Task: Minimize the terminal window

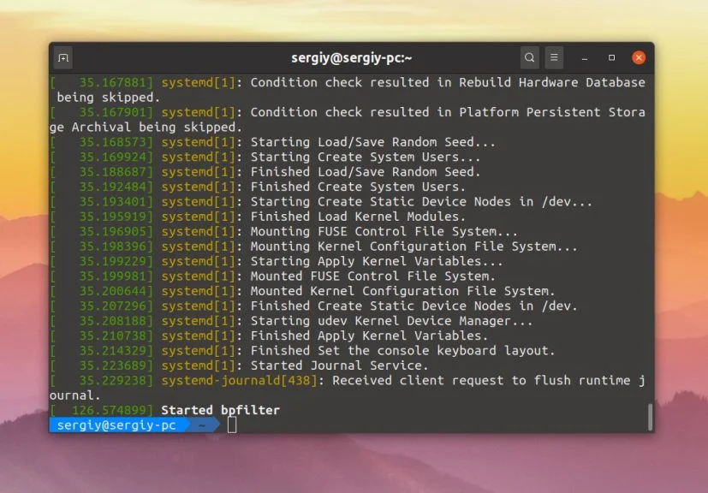Action: click(x=583, y=57)
